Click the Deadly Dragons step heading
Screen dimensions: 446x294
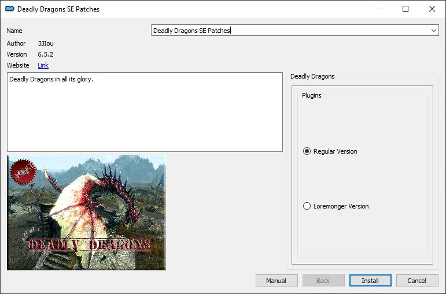coord(312,76)
